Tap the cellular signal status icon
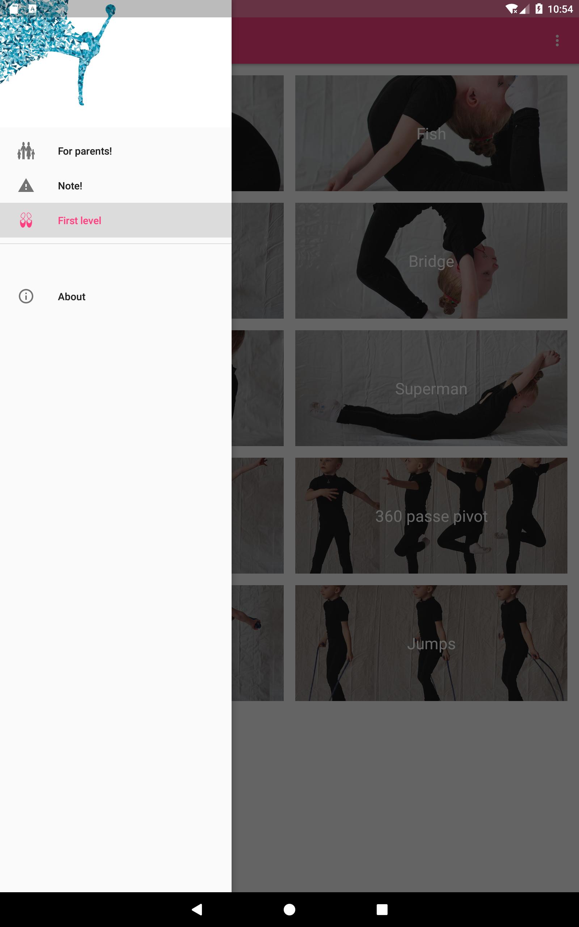Image resolution: width=579 pixels, height=927 pixels. (x=525, y=9)
